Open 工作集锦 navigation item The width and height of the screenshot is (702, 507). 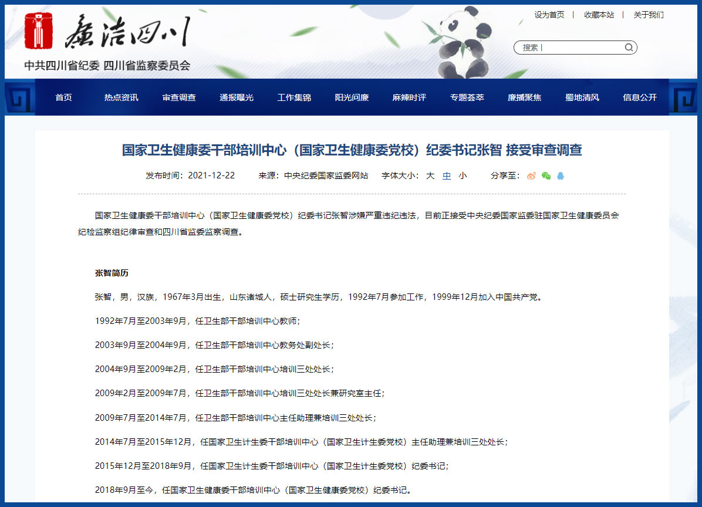(x=294, y=97)
